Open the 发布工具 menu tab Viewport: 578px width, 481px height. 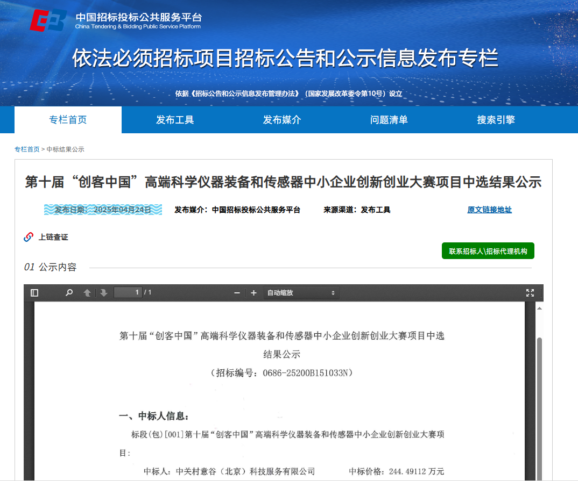click(175, 120)
